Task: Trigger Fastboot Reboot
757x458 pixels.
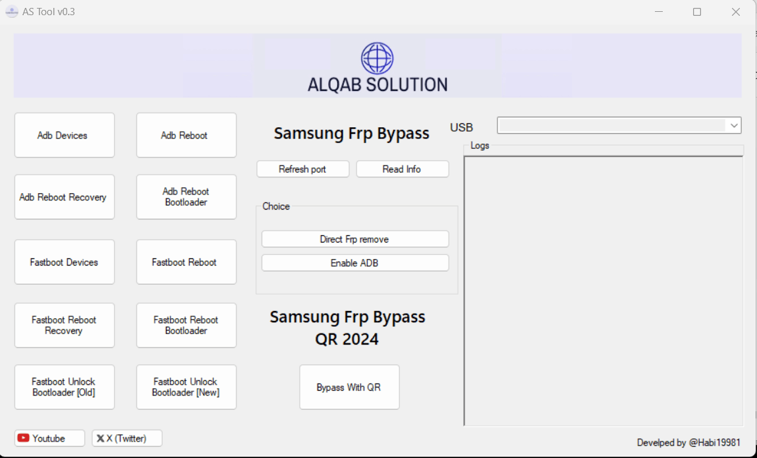Action: pos(186,262)
